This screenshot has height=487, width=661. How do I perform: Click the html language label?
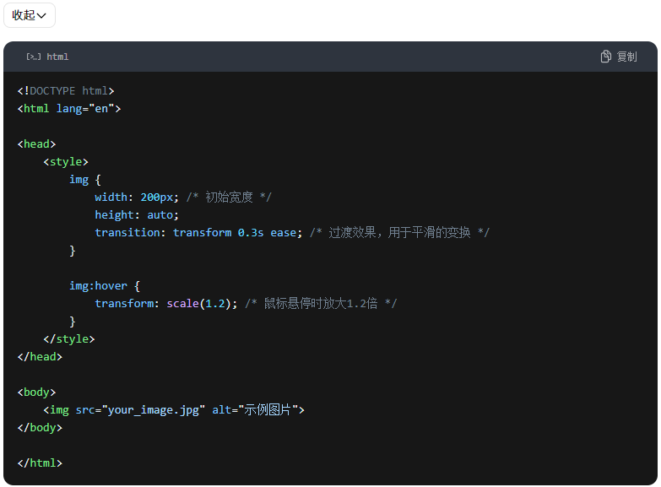57,57
